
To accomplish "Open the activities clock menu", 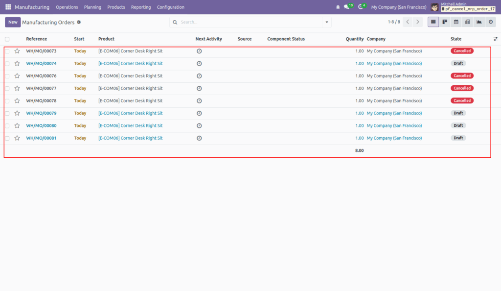I will 361,6.
